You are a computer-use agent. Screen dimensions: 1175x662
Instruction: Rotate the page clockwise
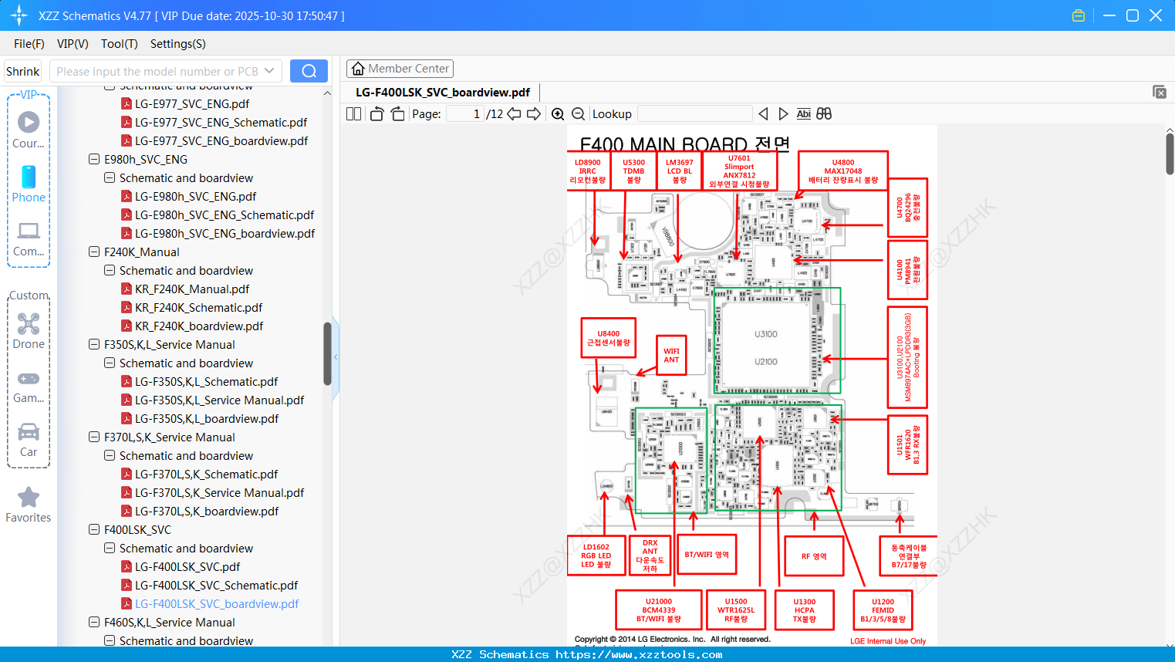[x=396, y=113]
